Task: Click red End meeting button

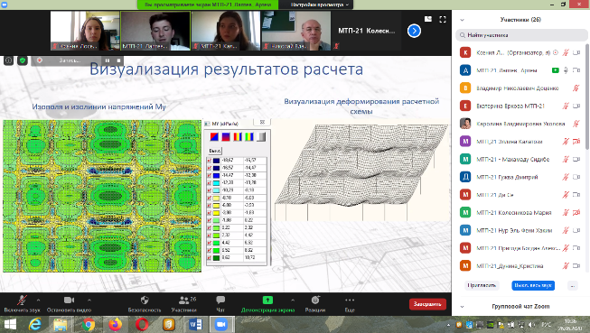Action: point(427,304)
